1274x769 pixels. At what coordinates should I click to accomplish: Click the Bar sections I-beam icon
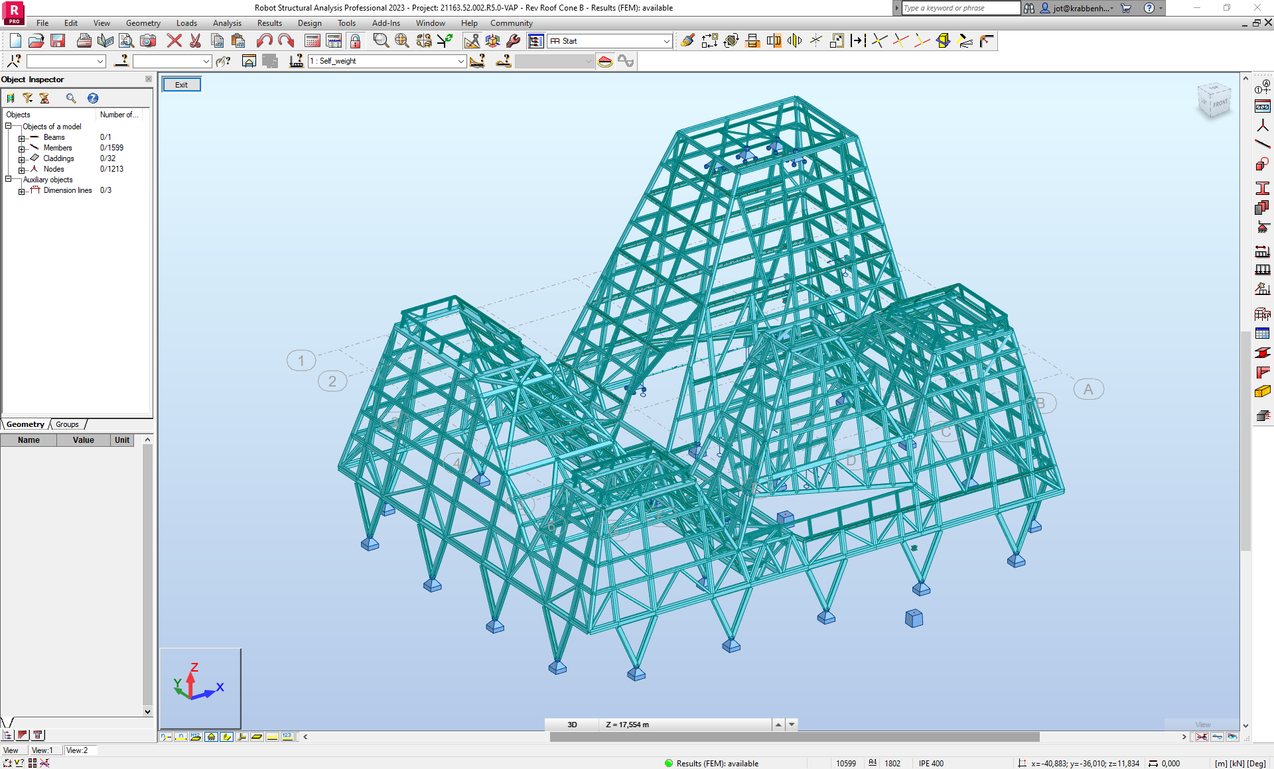(x=1262, y=188)
